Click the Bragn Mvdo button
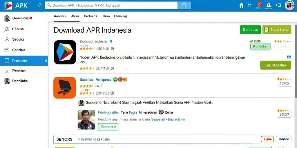Screen dimensions: 297x148 click(x=277, y=30)
